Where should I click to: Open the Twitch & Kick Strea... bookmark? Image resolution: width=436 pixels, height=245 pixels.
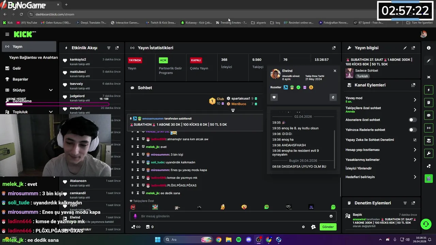click(161, 23)
